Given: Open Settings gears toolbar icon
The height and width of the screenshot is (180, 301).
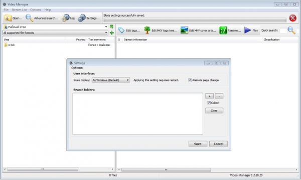Looking at the screenshot, I should pos(82,18).
